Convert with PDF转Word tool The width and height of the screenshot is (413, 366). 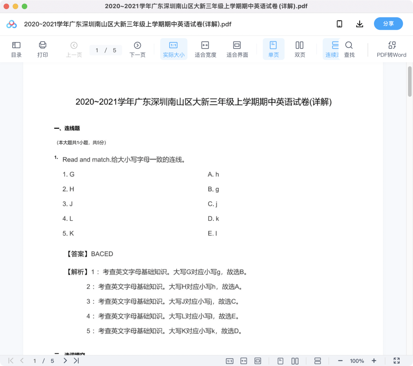coord(392,49)
